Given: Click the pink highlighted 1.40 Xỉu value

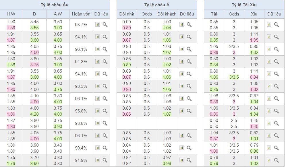Looking at the screenshot, I should tap(254, 127).
